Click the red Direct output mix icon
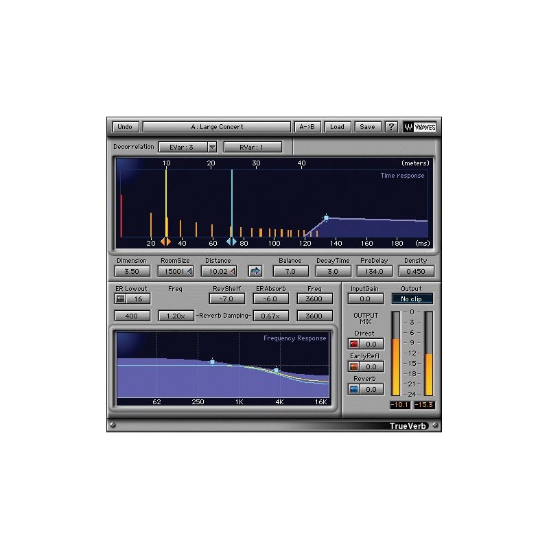The image size is (549, 549). (353, 343)
